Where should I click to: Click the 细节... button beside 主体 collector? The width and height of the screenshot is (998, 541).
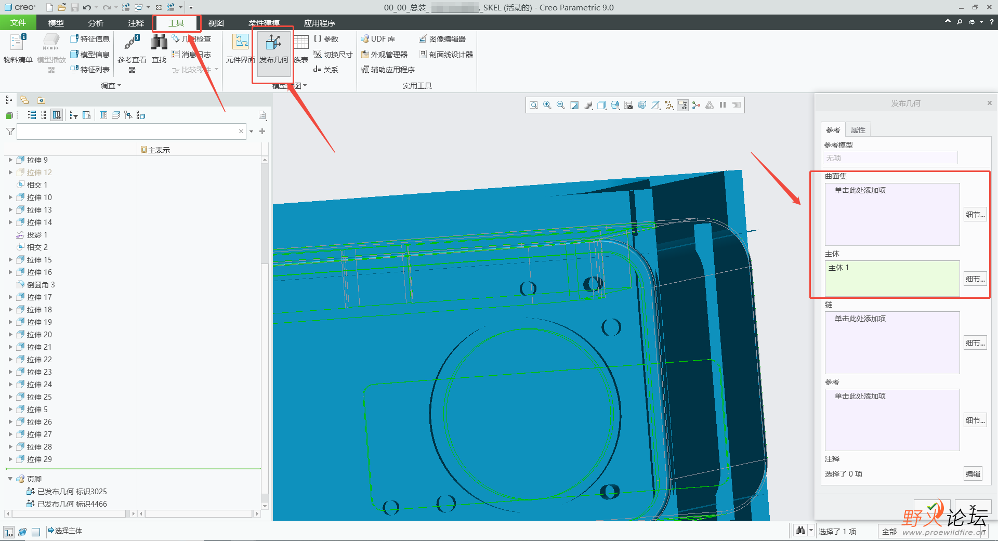click(975, 279)
